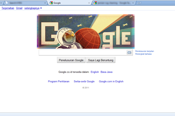Close the third tab with Google favicon

(133, 3)
